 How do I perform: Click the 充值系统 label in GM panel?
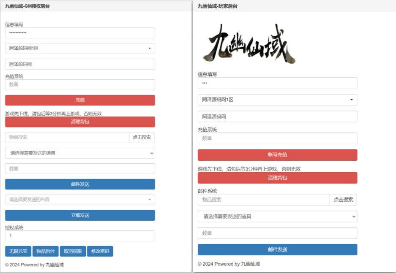14,76
